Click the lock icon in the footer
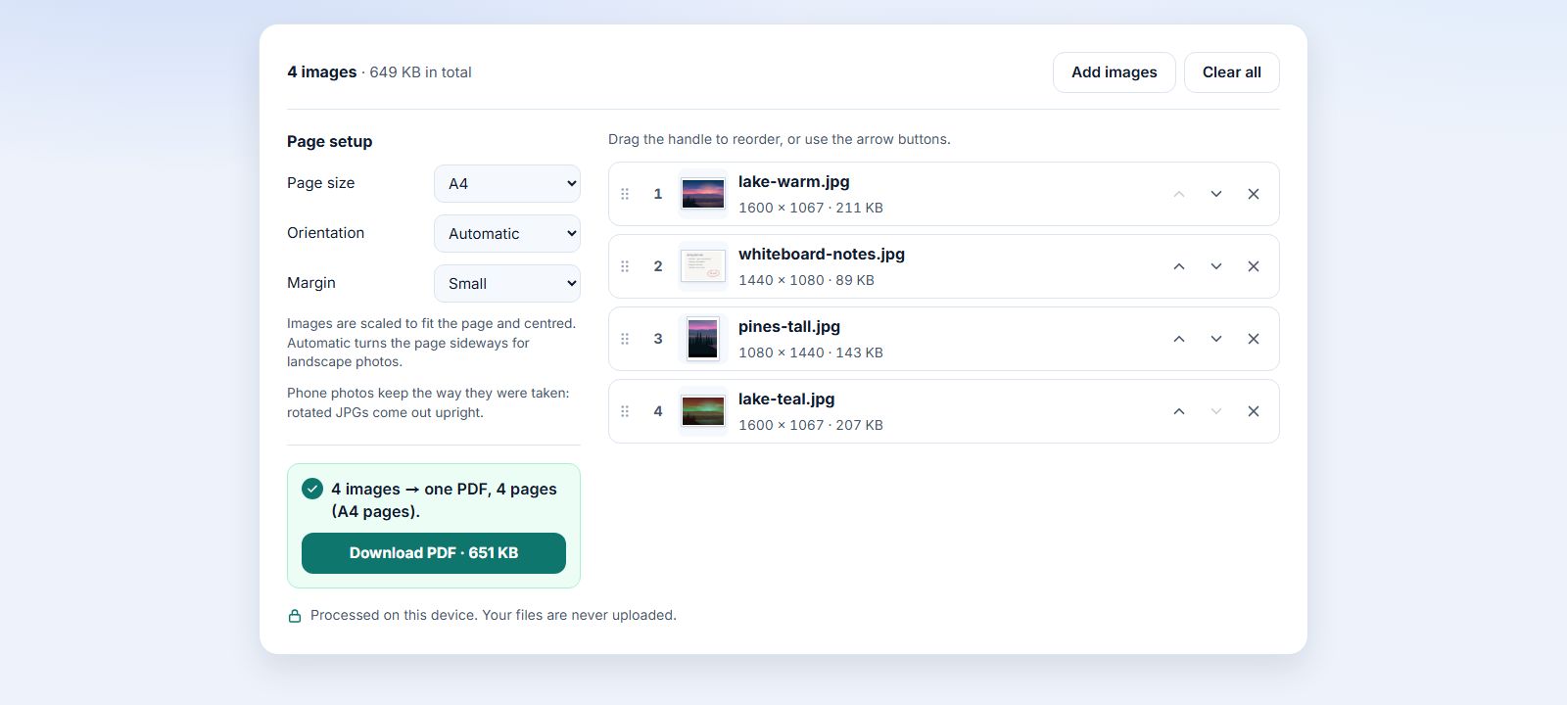 point(294,616)
